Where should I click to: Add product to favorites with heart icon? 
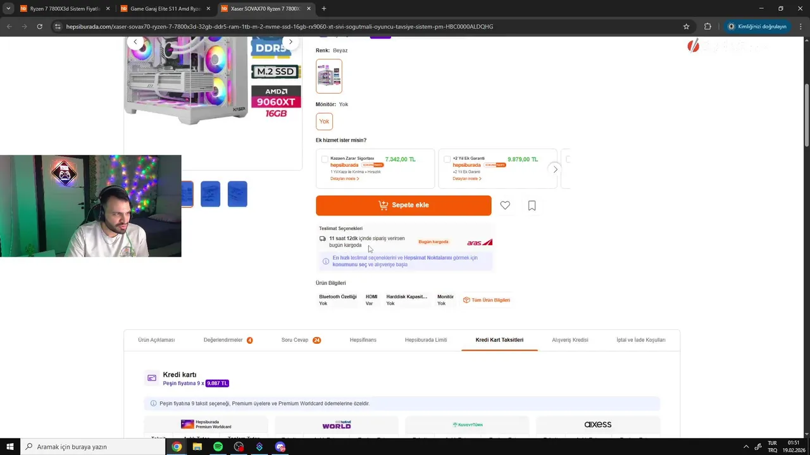click(x=505, y=205)
